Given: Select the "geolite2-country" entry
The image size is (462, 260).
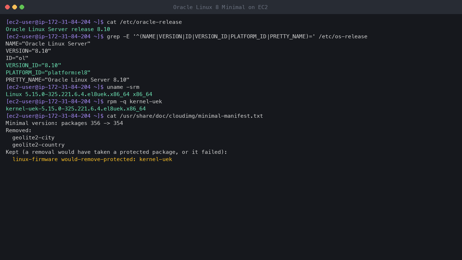Looking at the screenshot, I should (x=38, y=145).
